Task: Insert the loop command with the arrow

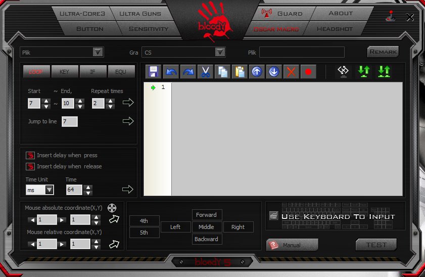Action: pos(128,102)
